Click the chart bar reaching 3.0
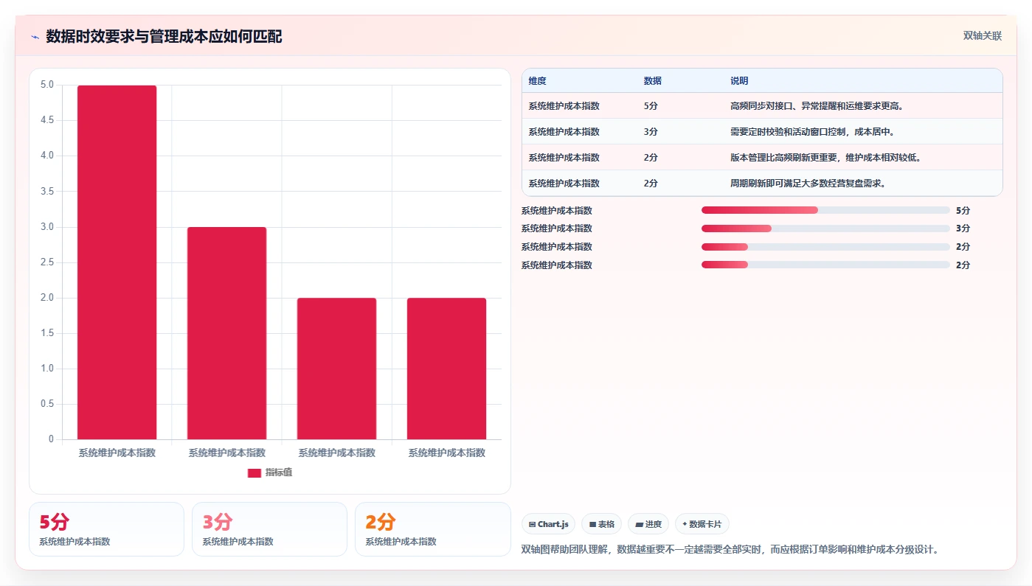 226,333
